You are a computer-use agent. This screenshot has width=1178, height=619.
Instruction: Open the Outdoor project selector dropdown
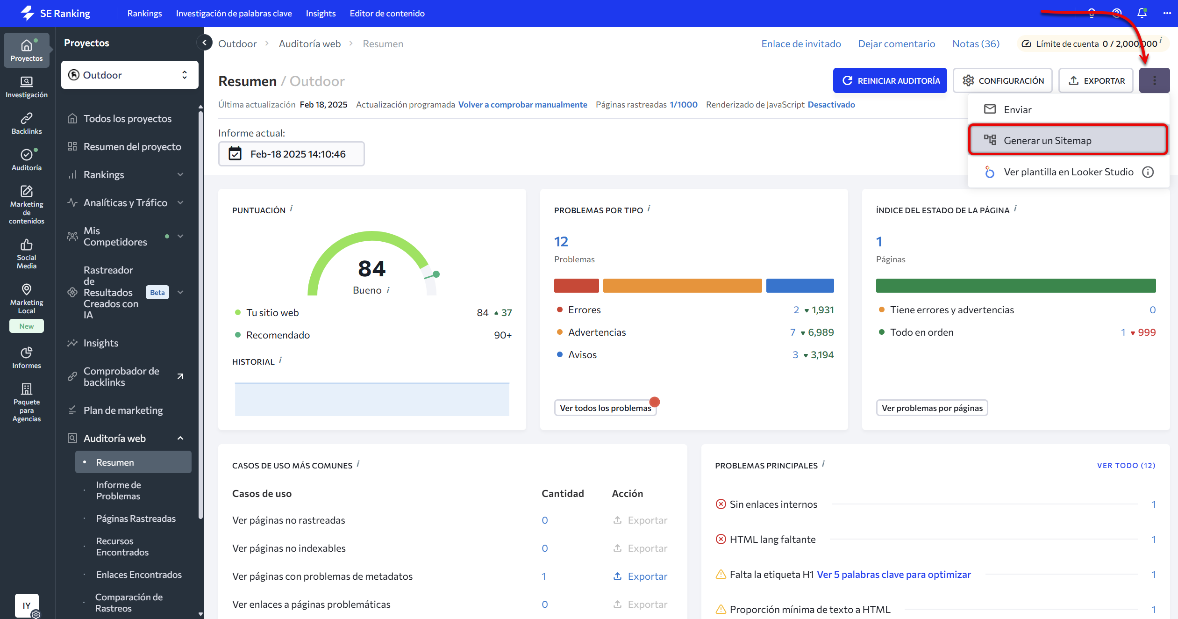130,75
